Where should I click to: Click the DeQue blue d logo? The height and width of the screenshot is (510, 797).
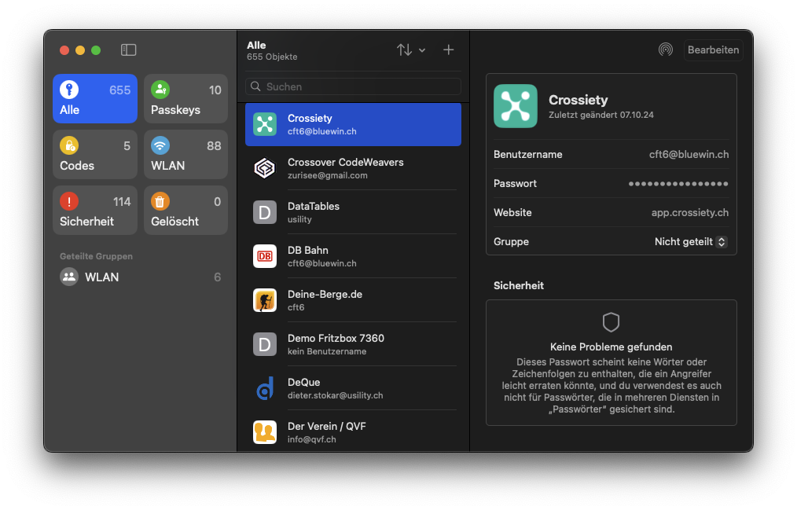265,389
